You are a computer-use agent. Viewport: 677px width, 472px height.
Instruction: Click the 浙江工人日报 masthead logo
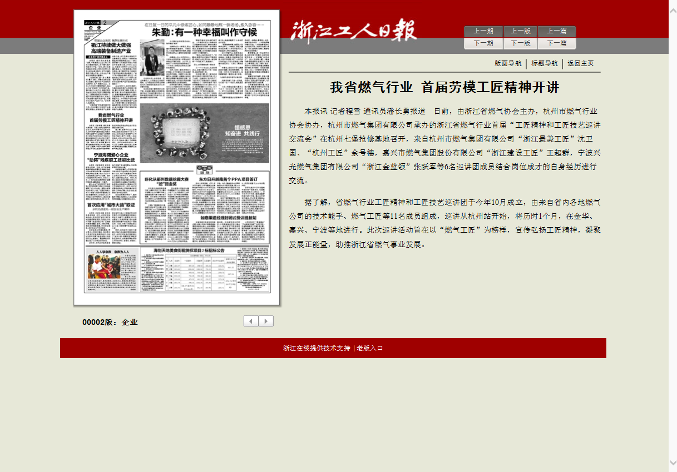point(353,31)
